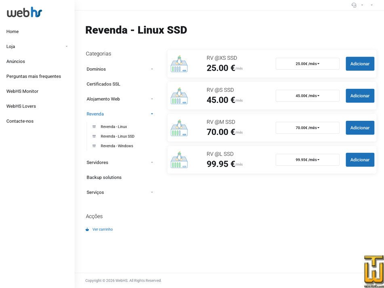Click the RV @S SSD plan title
Image resolution: width=384 pixels, height=288 pixels.
click(x=220, y=90)
